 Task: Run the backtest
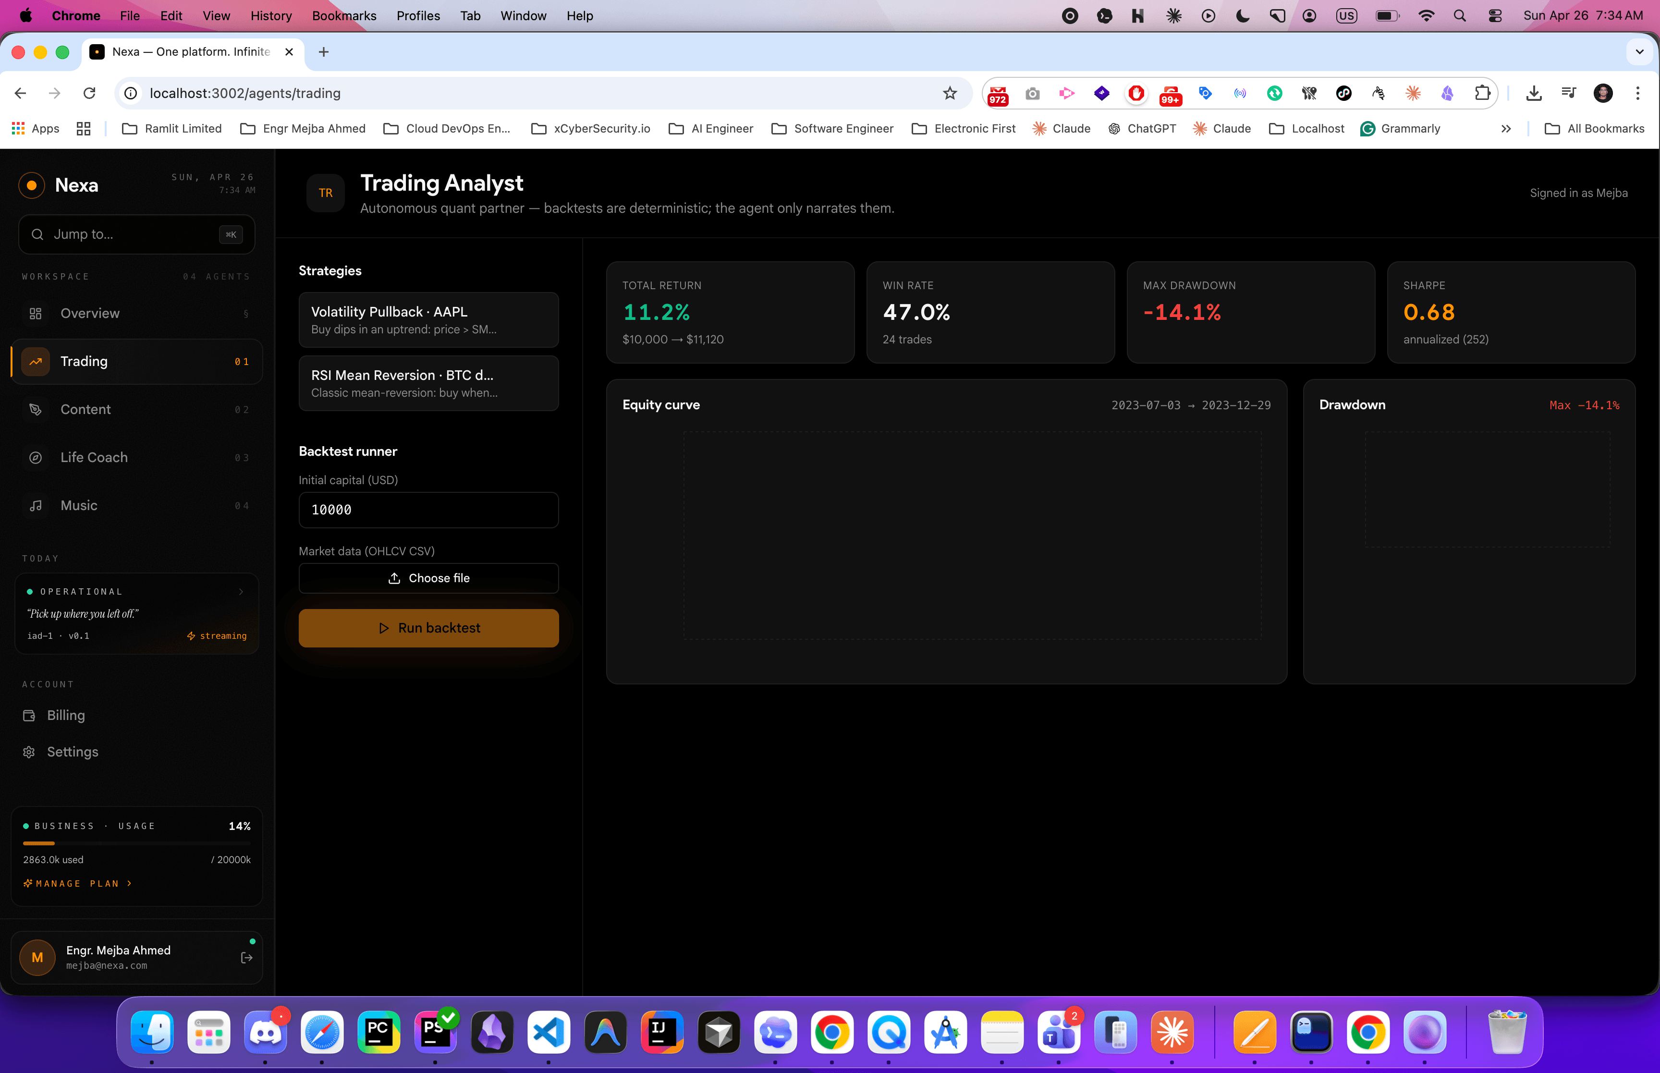click(x=428, y=628)
